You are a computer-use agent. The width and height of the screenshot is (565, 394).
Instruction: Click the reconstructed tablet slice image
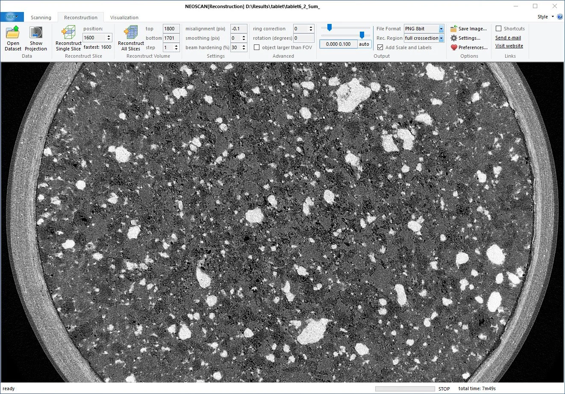tap(282, 222)
